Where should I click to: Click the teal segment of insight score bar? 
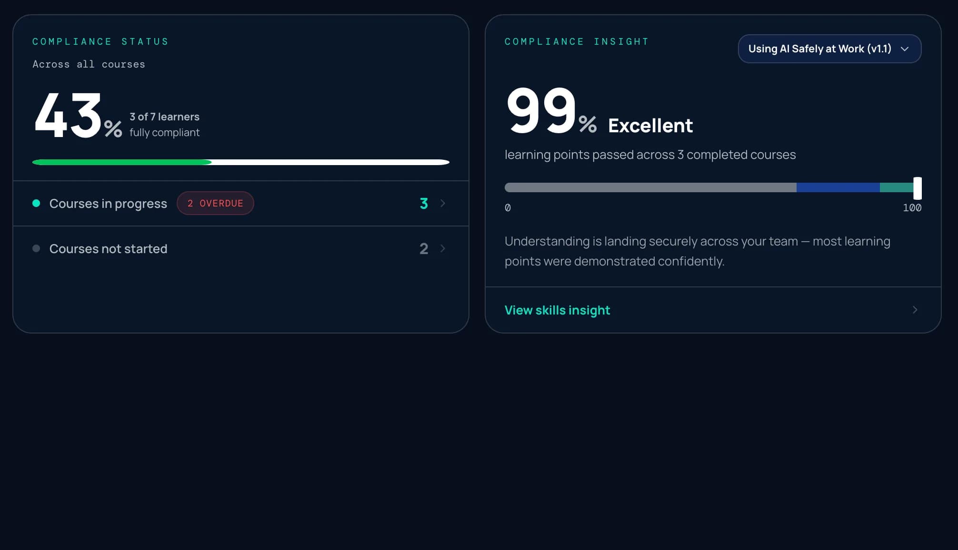[x=897, y=187]
